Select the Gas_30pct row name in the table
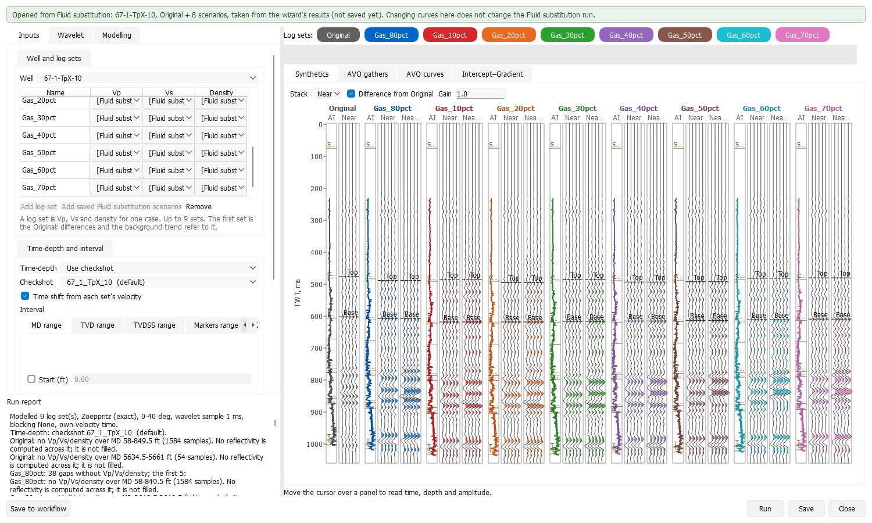Screen dimensions: 872x523 [x=39, y=118]
